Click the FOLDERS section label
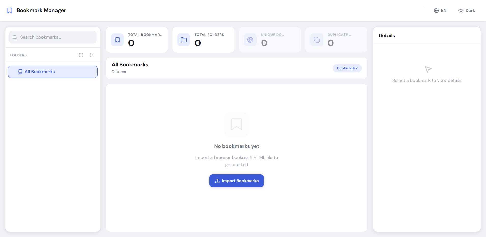This screenshot has width=486, height=237. [18, 55]
